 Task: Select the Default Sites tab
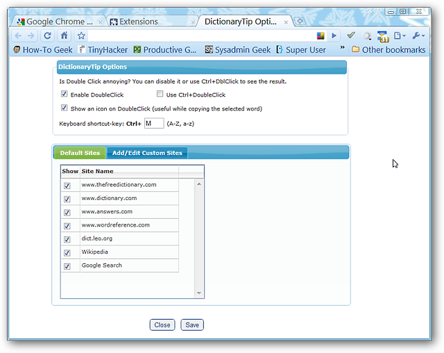[80, 153]
